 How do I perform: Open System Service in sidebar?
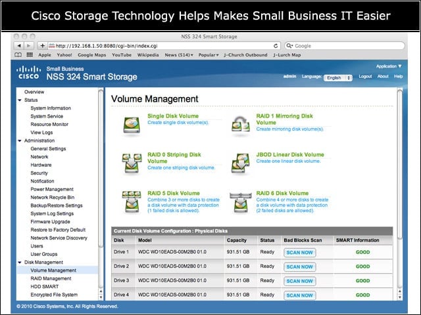[47, 116]
